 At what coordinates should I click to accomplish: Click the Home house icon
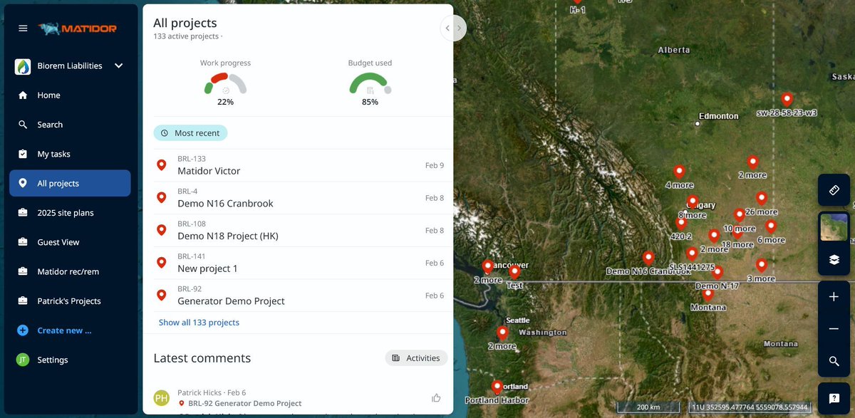[23, 95]
